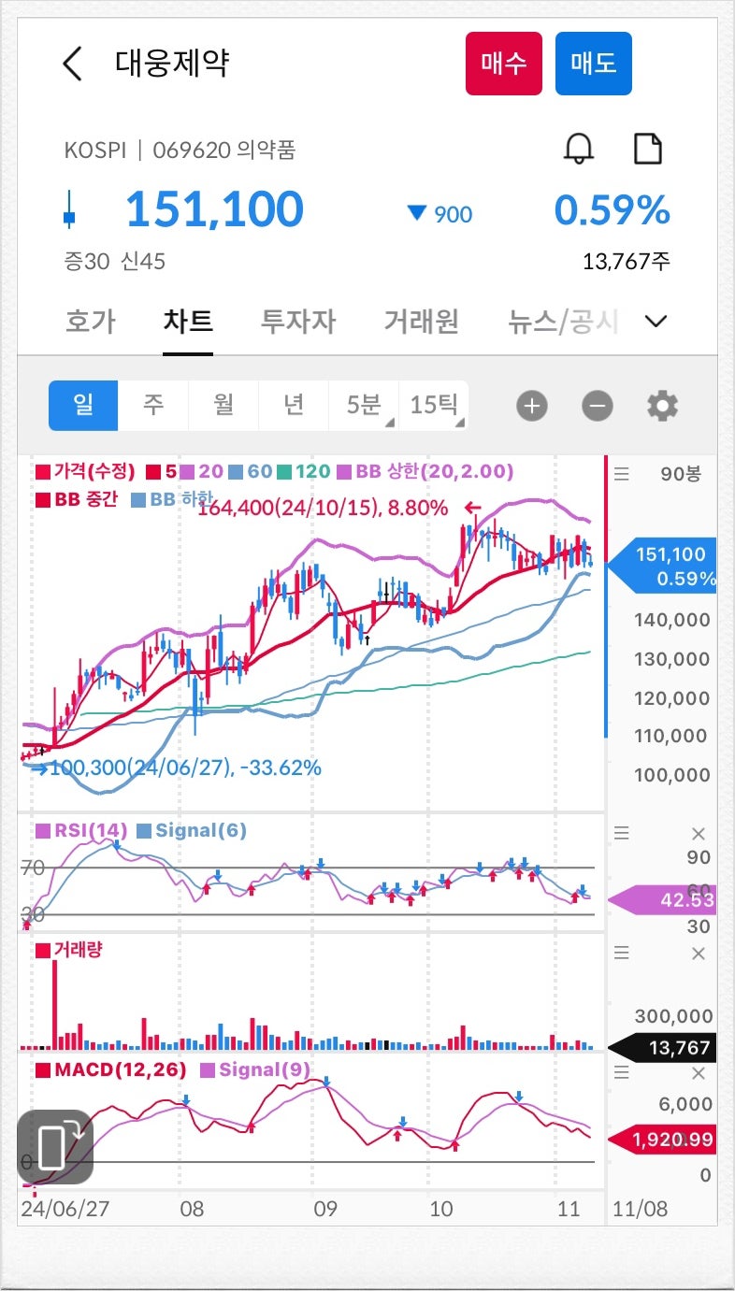Image resolution: width=735 pixels, height=1291 pixels.
Task: Navigate back using the back arrow
Action: [x=72, y=64]
